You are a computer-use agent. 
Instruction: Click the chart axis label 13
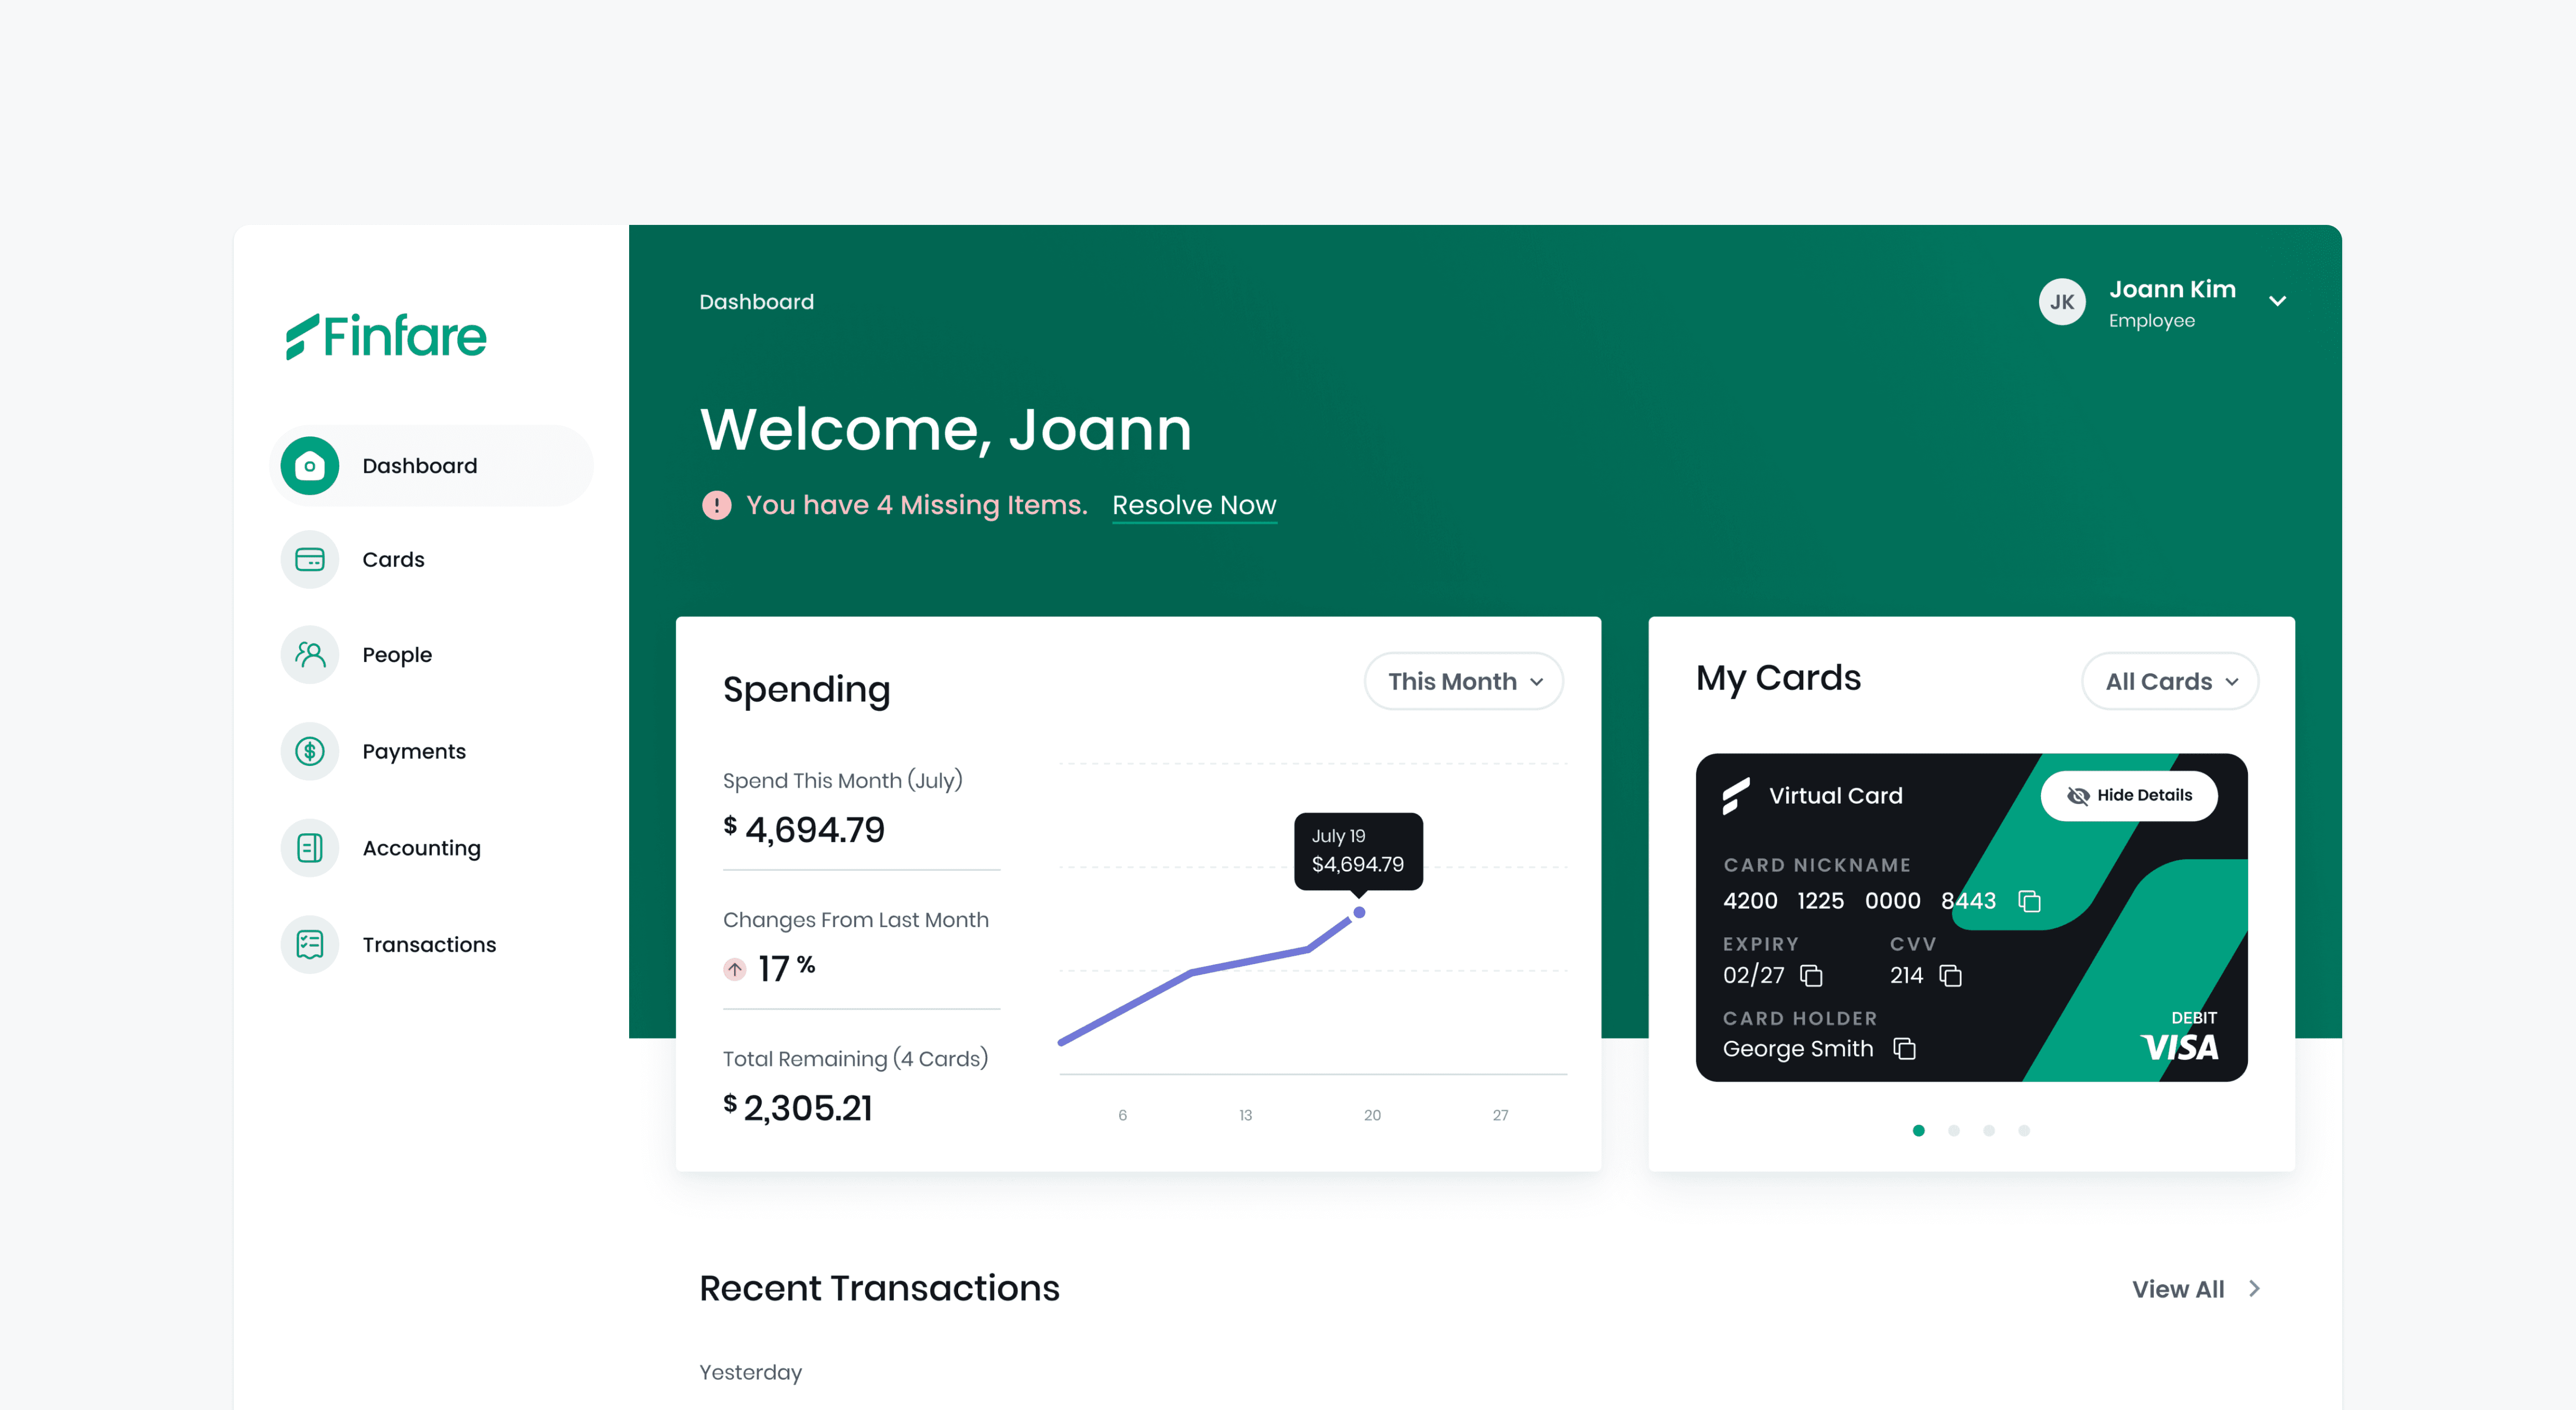click(1245, 1115)
